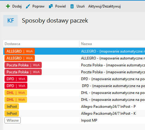The height and width of the screenshot is (130, 145).
Task: Select the first Poczta Polska WzA badge
Action: pos(23,65)
